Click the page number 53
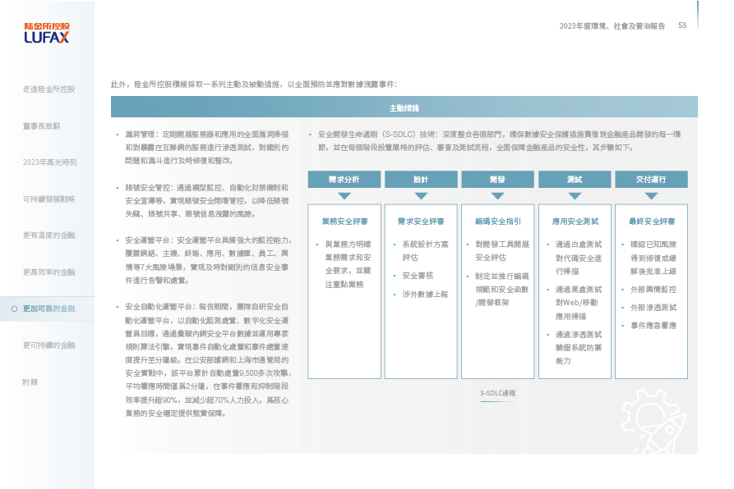 click(x=681, y=25)
